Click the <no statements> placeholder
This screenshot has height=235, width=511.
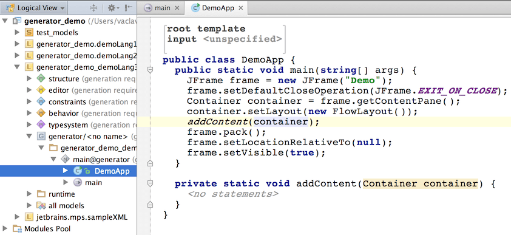(x=233, y=194)
